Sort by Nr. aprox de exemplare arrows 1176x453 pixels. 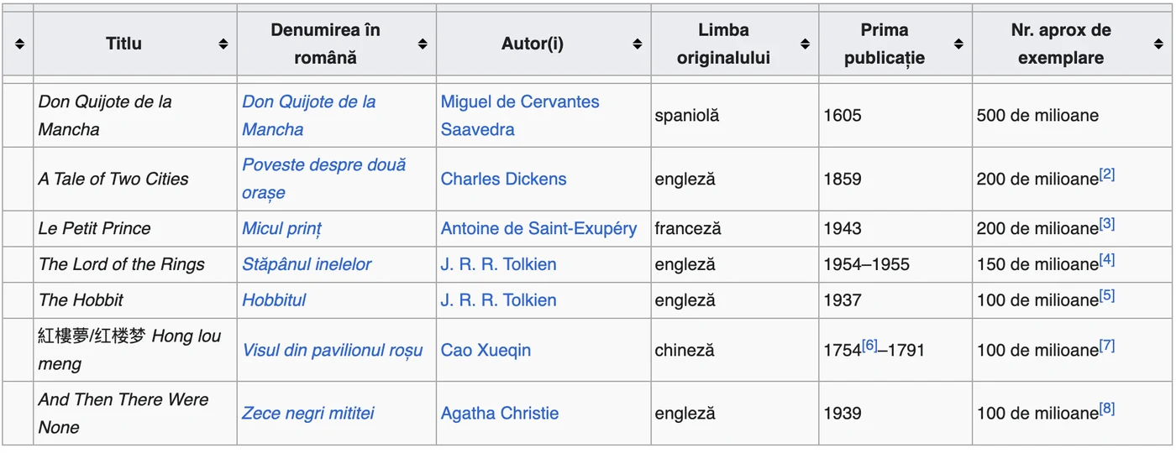(1161, 44)
